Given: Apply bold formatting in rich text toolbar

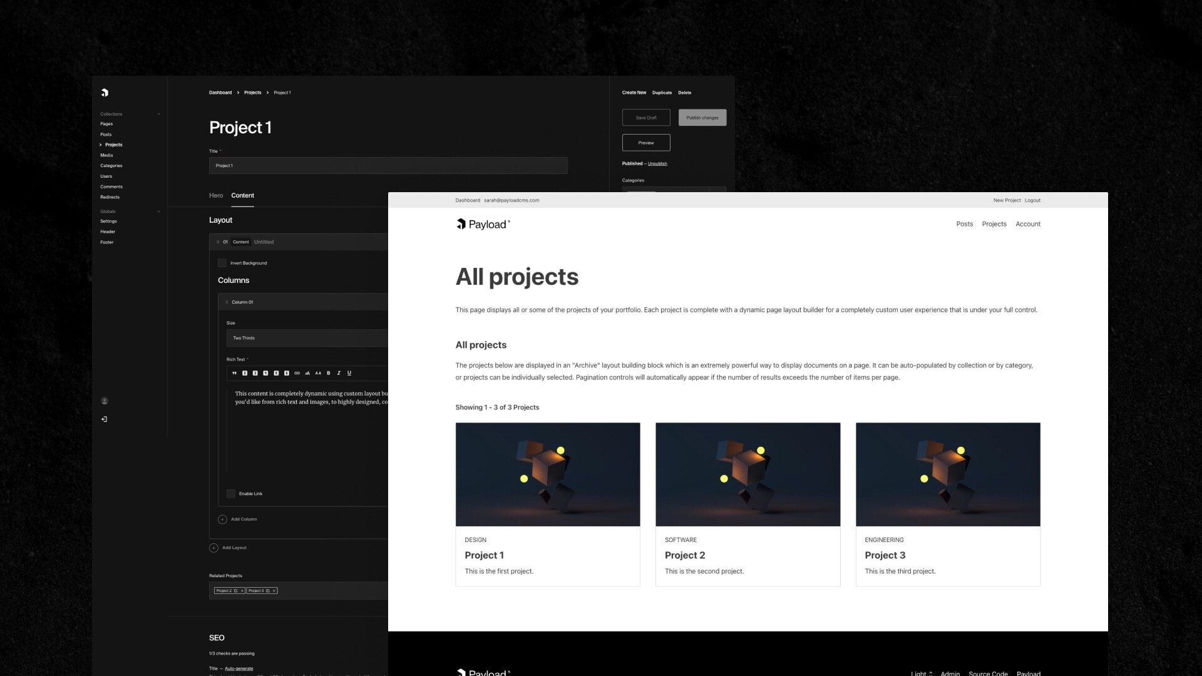Looking at the screenshot, I should click(329, 373).
